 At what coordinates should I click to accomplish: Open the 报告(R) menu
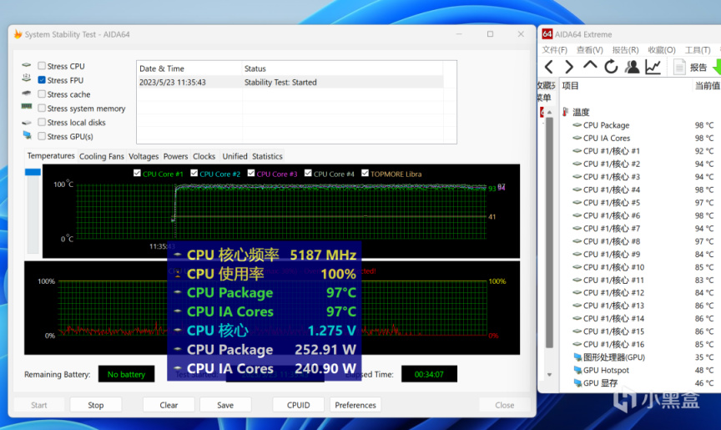625,49
